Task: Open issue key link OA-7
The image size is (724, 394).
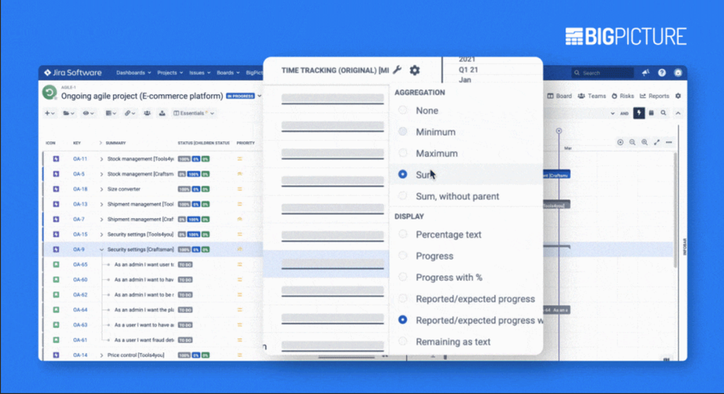Action: click(79, 219)
